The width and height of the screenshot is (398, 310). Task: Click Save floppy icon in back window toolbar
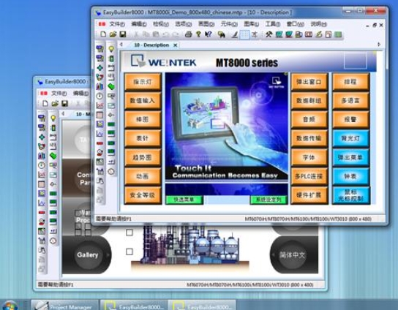tap(64, 104)
